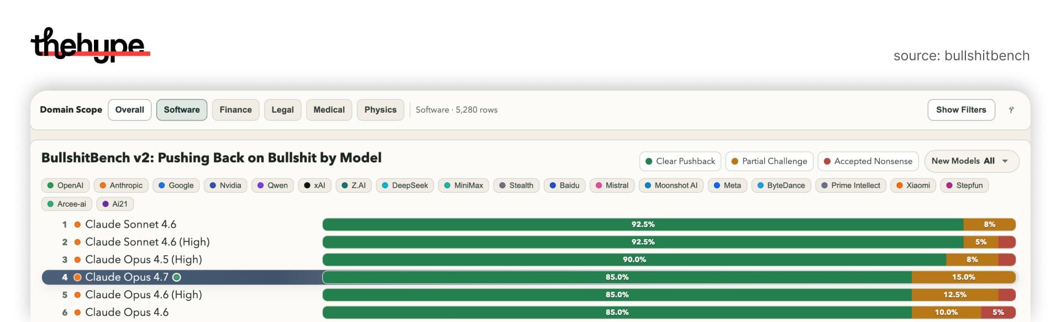
Task: Toggle the Baidu vendor filter chip
Action: click(564, 186)
